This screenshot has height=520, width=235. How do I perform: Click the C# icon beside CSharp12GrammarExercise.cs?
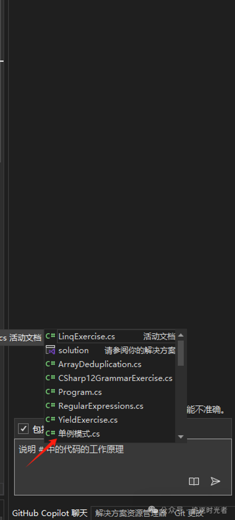tap(51, 378)
